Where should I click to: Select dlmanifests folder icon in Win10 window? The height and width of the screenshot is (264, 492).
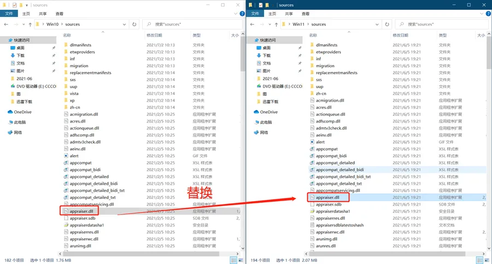point(66,45)
